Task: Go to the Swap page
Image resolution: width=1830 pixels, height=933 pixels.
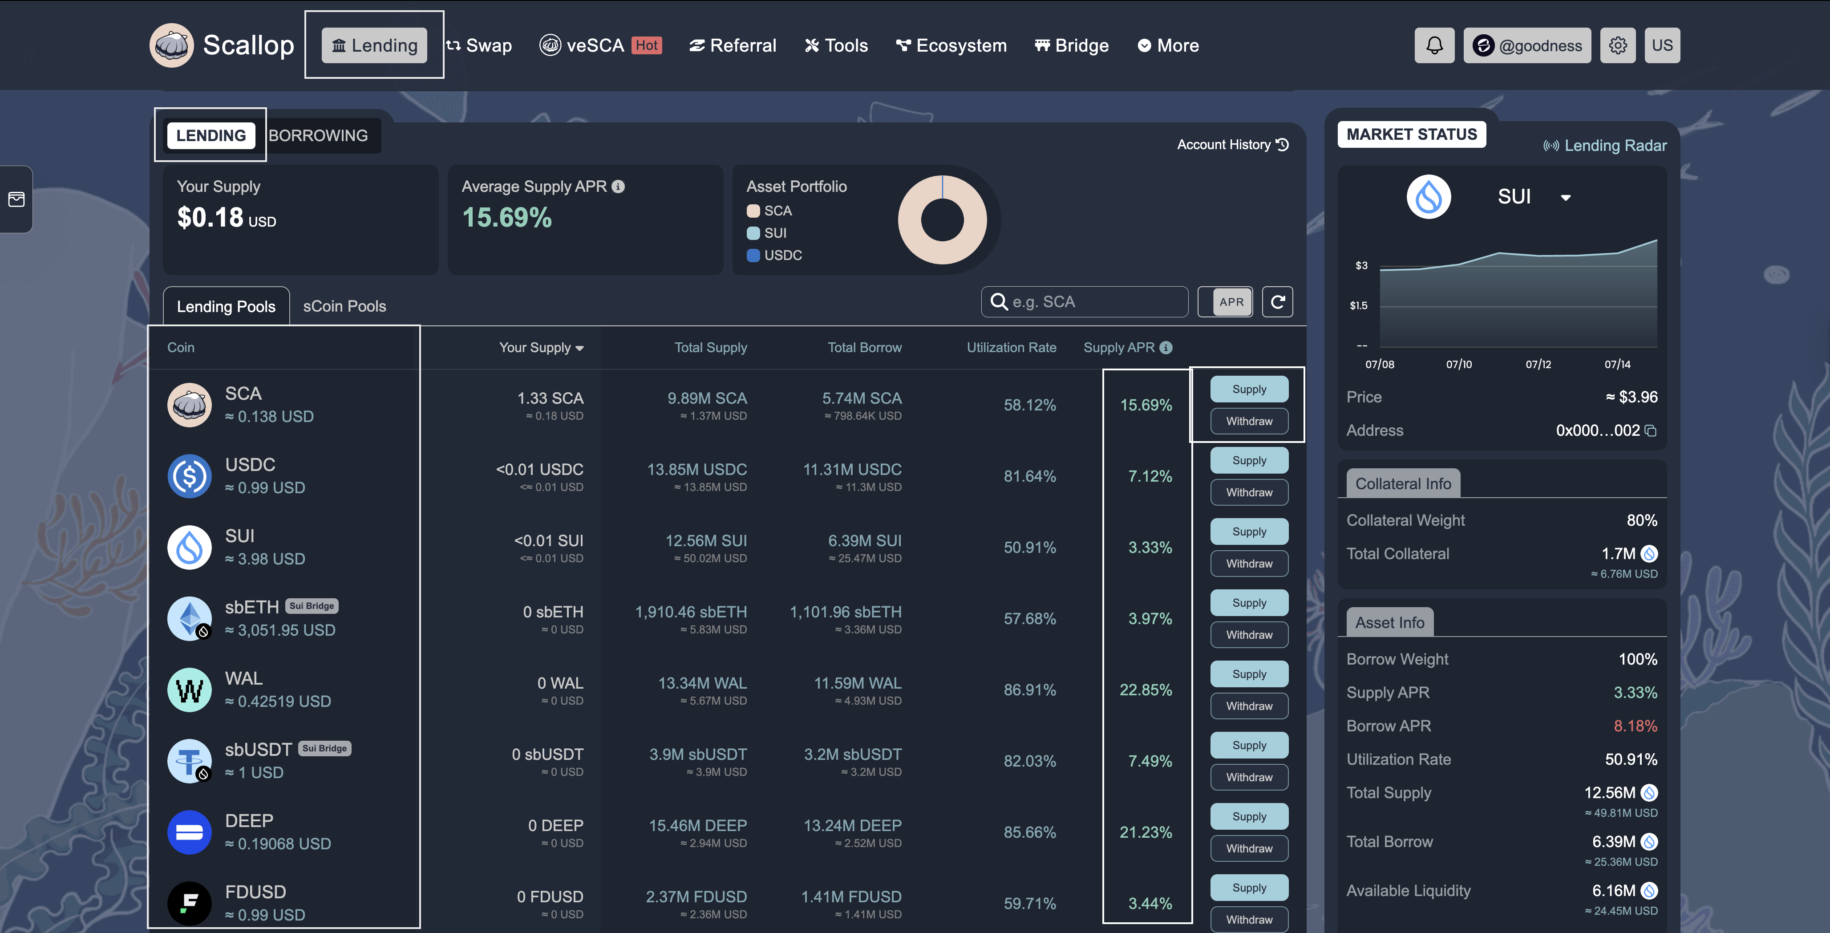Action: pyautogui.click(x=479, y=45)
